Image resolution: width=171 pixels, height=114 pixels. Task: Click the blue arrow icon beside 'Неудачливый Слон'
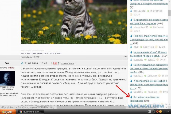[131, 52]
